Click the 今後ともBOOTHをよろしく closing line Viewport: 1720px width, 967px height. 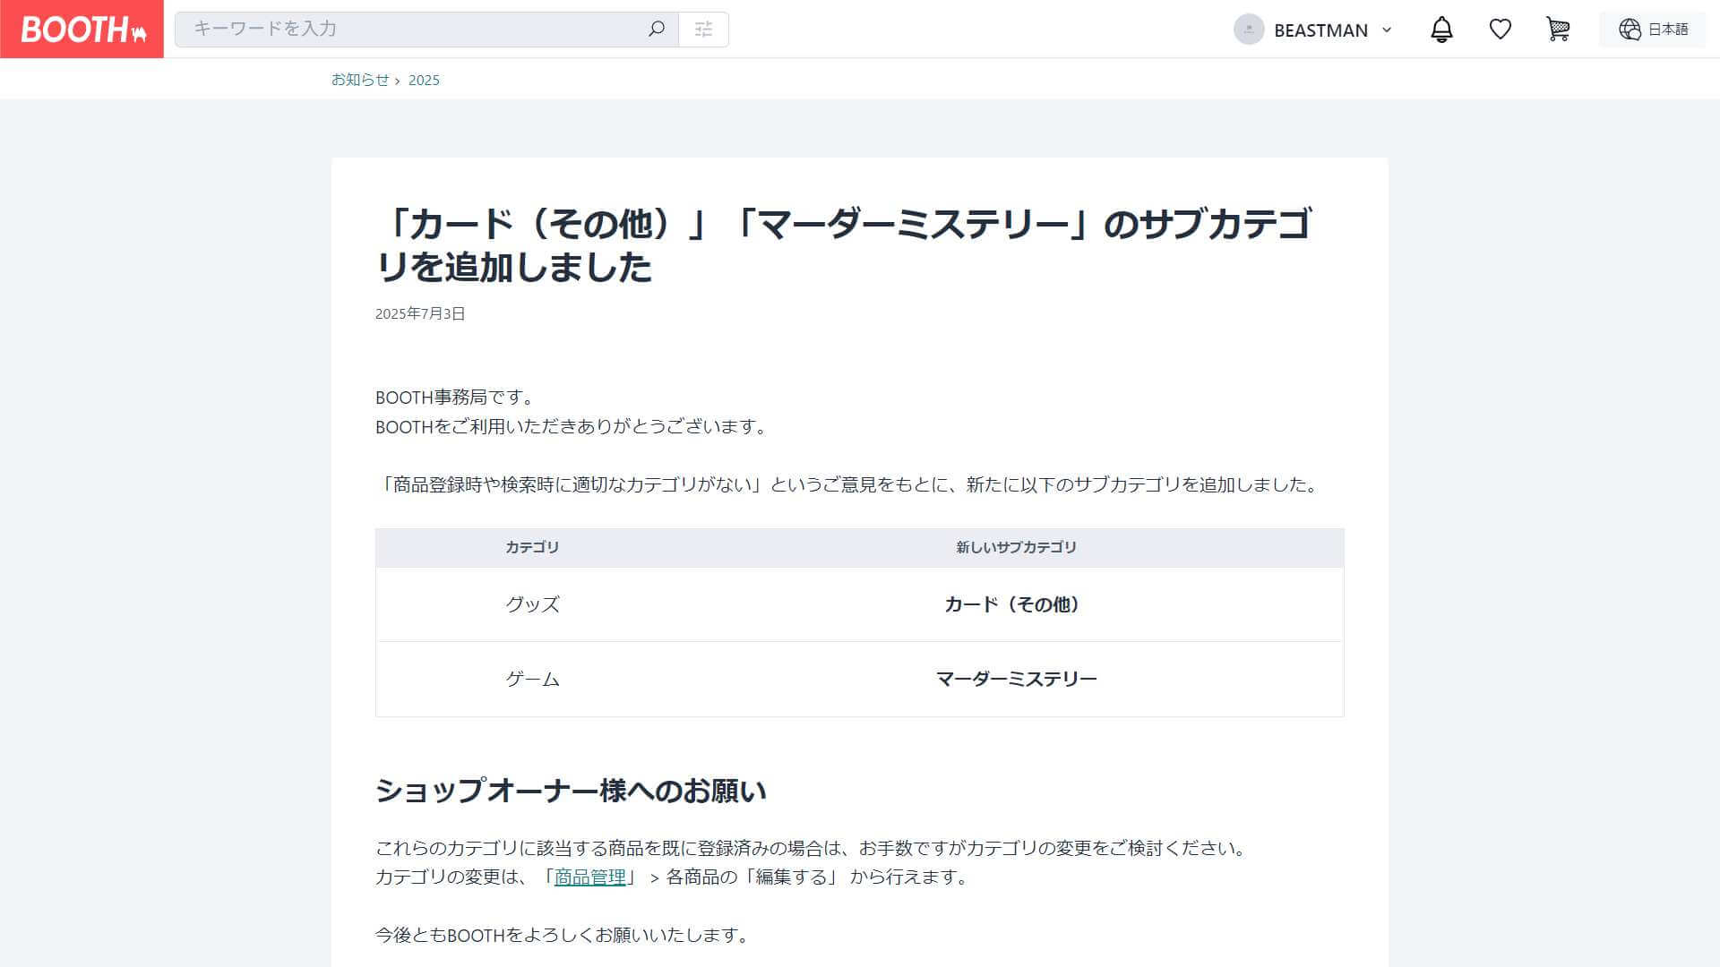[563, 935]
